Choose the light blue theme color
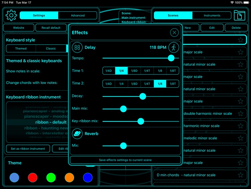Screen dimensions: 251x189 pos(14,178)
